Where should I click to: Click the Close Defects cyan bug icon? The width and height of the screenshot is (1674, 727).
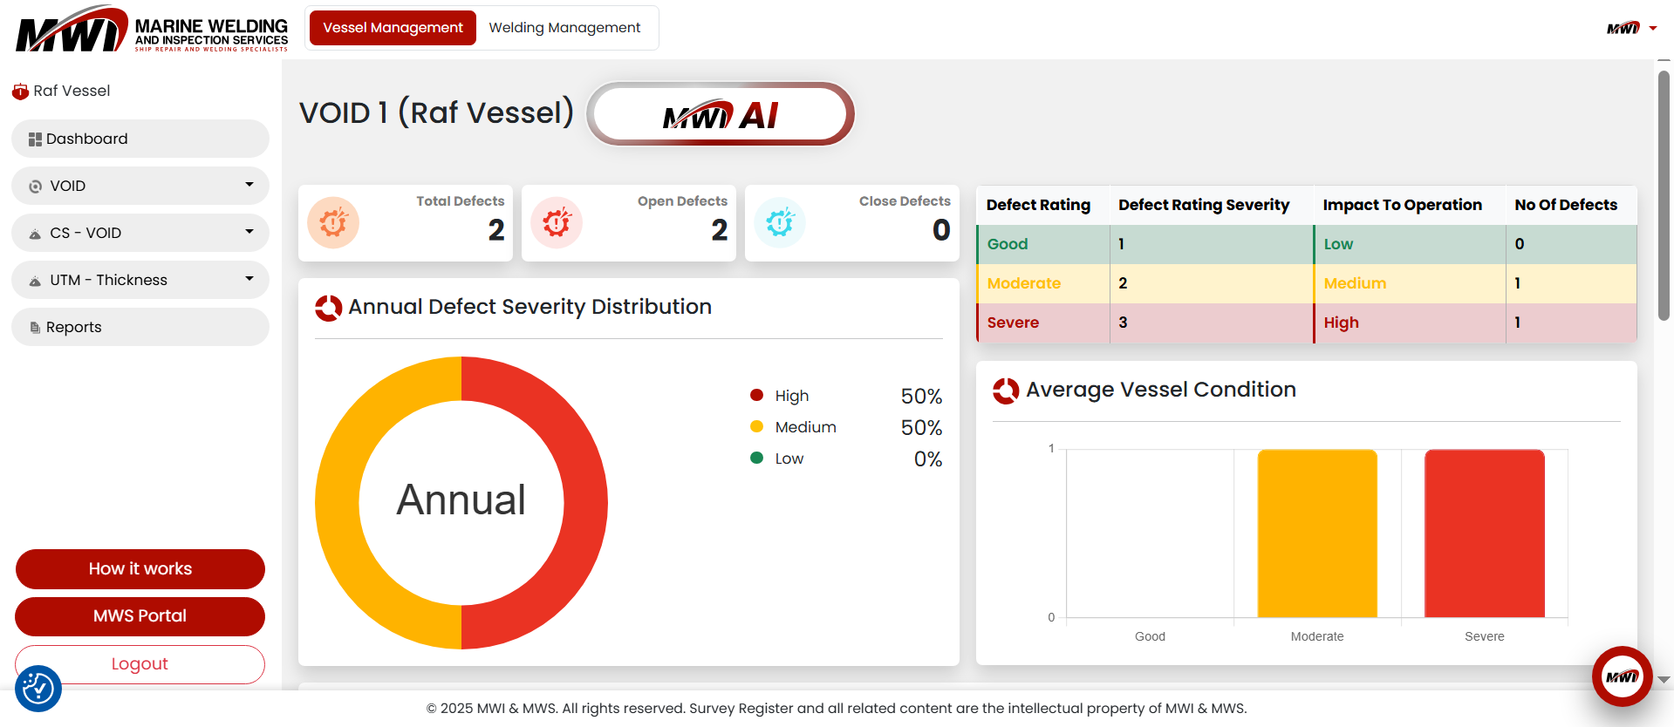pos(780,223)
